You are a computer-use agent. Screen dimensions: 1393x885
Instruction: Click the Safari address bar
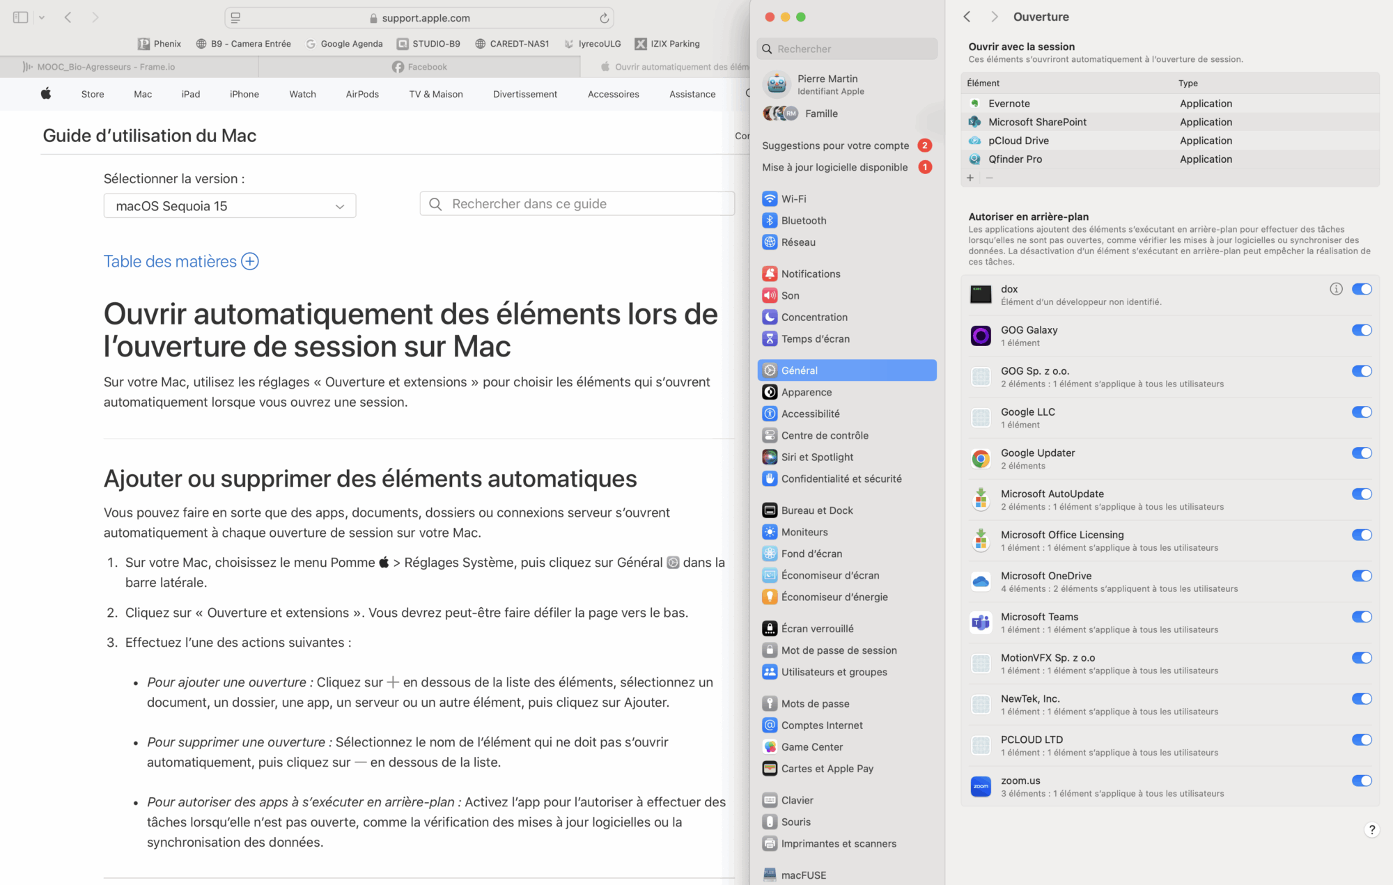coord(419,18)
